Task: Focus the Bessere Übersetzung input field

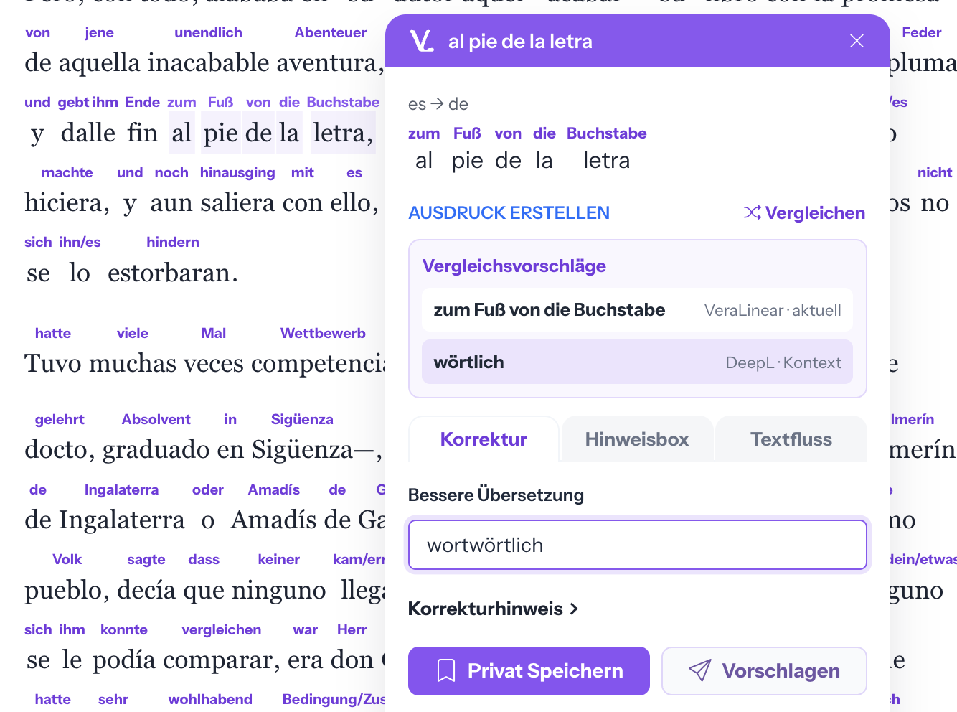Action: (x=637, y=545)
